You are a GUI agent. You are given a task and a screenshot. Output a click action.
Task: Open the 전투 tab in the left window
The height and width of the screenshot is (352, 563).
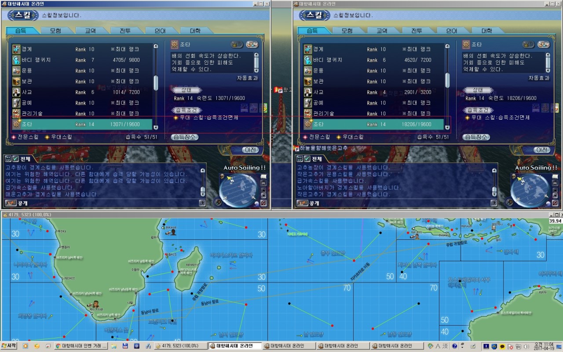click(125, 31)
